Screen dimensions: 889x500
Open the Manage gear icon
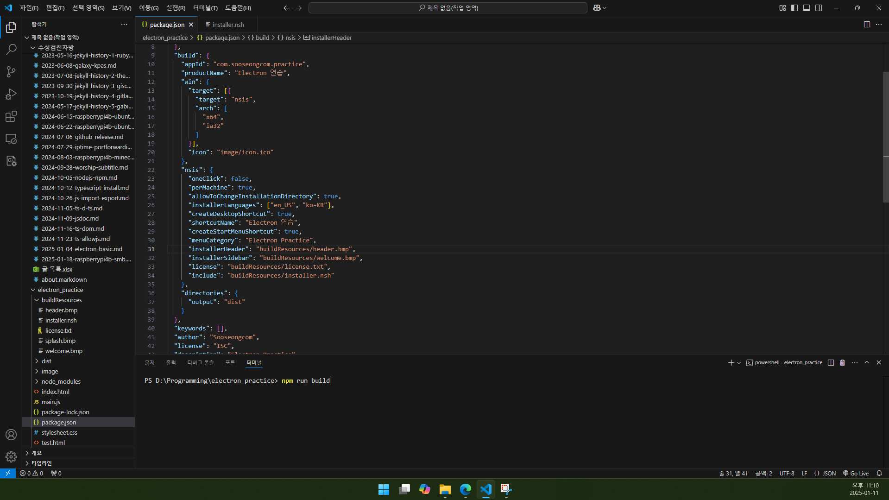coord(11,457)
